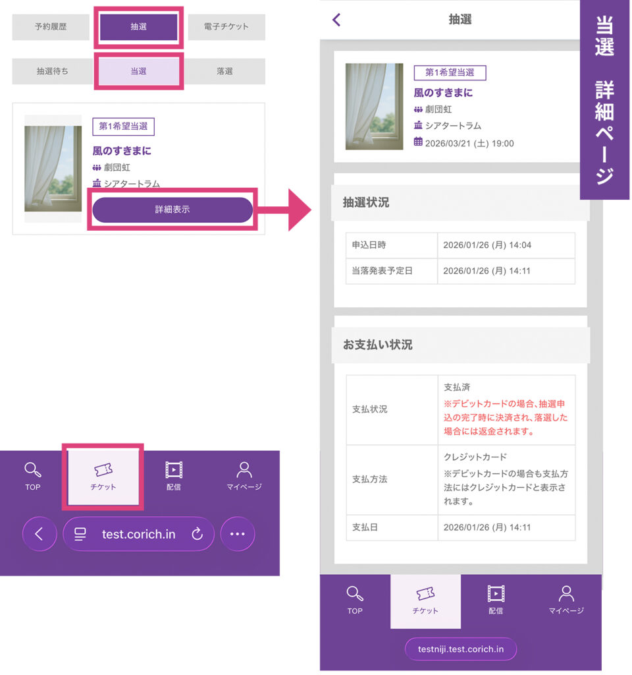Select the 抽選 tab
632x675 pixels.
pyautogui.click(x=138, y=28)
